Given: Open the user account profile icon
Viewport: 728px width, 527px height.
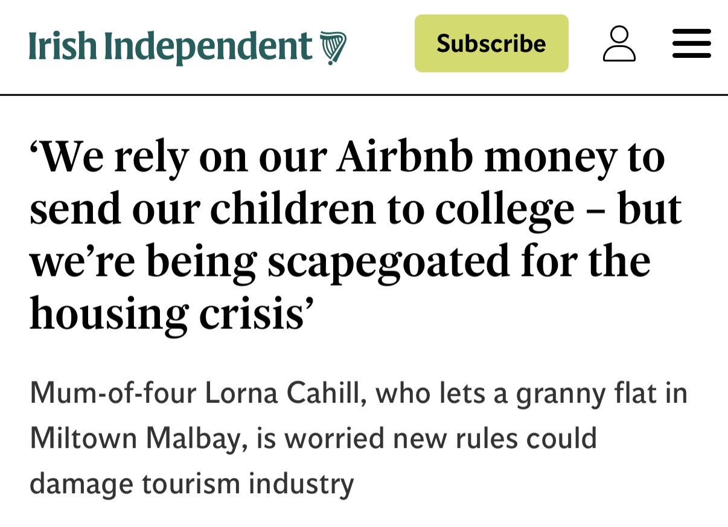Looking at the screenshot, I should point(619,43).
